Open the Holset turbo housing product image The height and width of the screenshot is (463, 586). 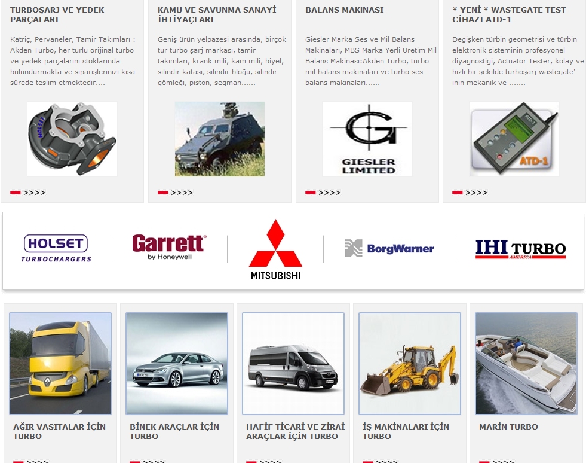click(72, 139)
